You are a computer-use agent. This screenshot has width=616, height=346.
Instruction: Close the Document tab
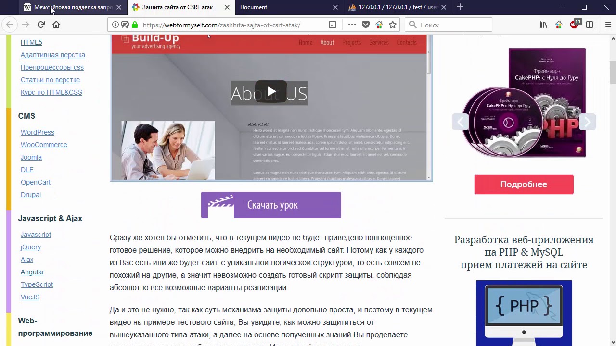click(x=335, y=7)
